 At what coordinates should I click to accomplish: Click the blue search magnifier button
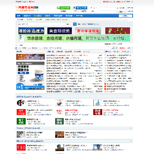click(x=75, y=24)
